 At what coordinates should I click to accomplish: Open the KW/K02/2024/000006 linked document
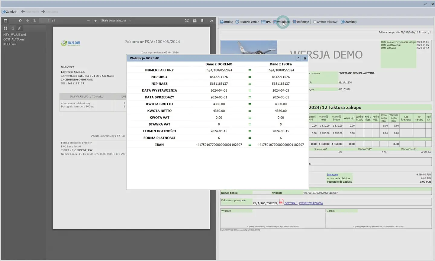pos(311,203)
